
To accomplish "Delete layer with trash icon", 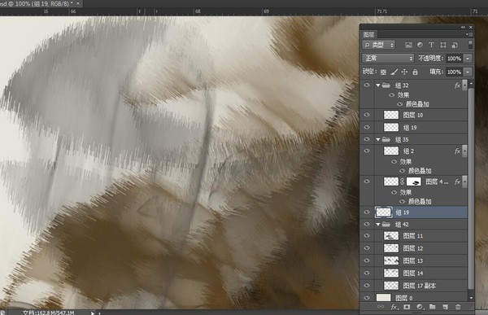I will (458, 307).
